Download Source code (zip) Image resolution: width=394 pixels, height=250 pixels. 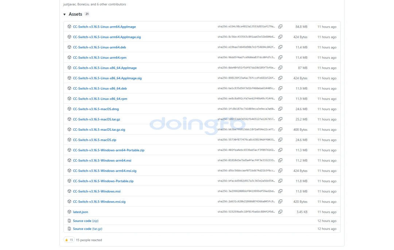86,221
